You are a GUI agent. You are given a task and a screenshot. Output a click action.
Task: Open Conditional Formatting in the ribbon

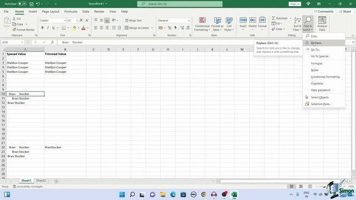click(202, 24)
